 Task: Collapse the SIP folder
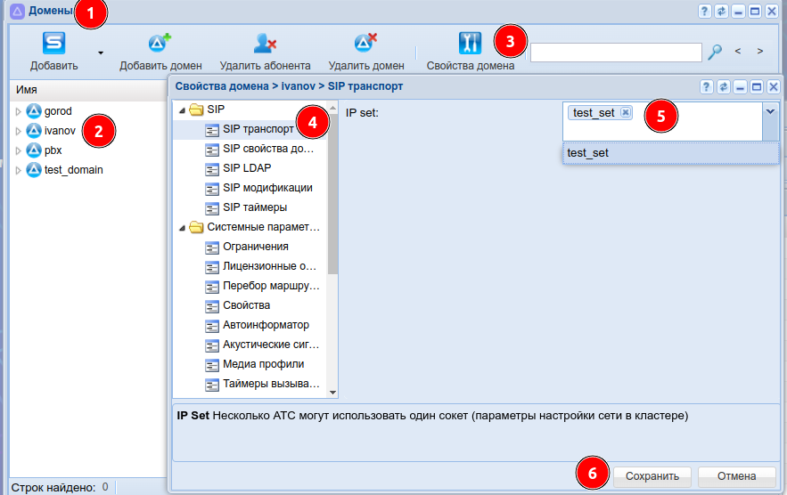click(182, 110)
